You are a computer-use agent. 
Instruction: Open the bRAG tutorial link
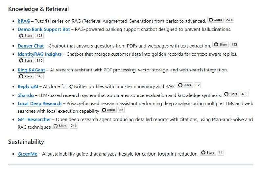pyautogui.click(x=24, y=21)
